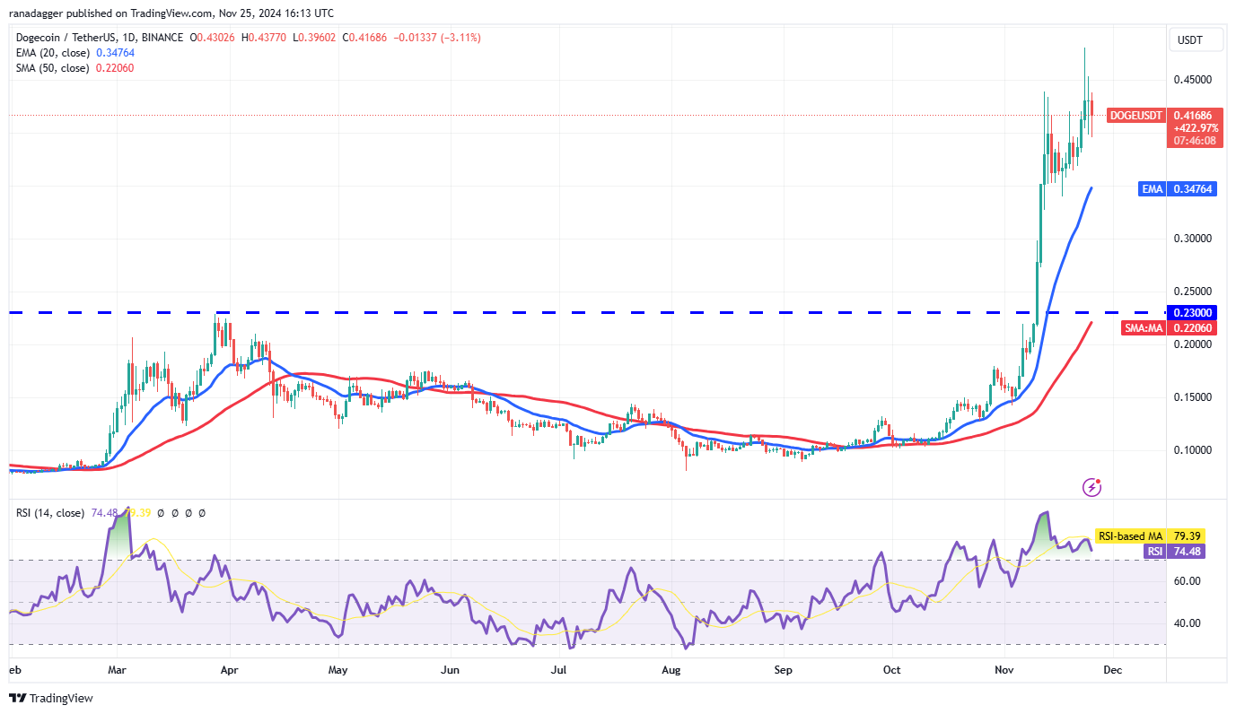Click the H0.43770 high value in legend
The height and width of the screenshot is (714, 1236).
(264, 38)
